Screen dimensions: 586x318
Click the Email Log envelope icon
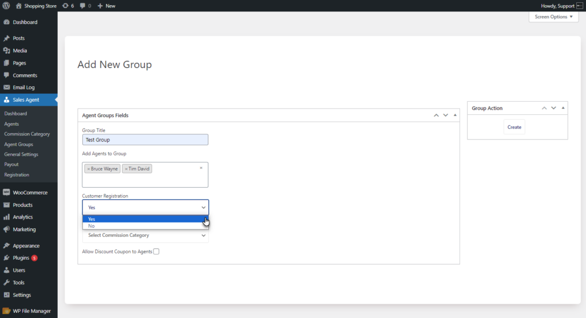click(x=6, y=88)
